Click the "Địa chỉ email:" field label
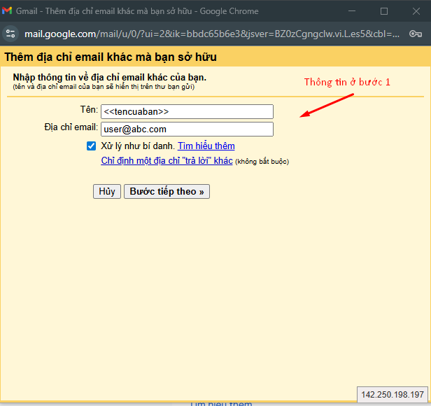The image size is (431, 406). coord(70,127)
